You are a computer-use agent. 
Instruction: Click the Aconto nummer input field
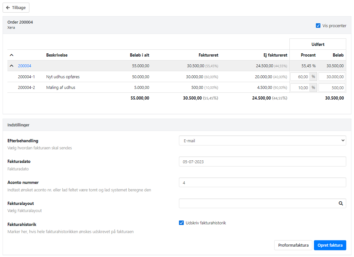point(262,183)
